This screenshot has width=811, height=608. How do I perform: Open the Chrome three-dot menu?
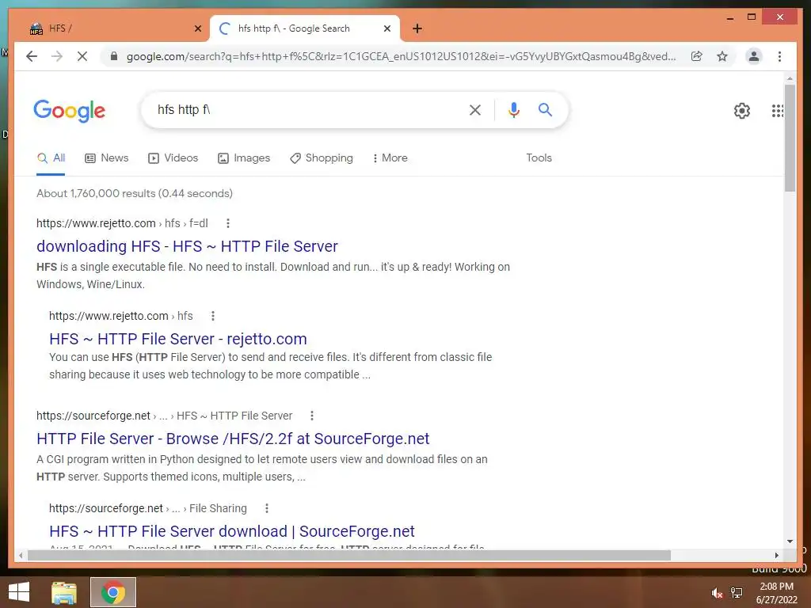click(x=779, y=56)
